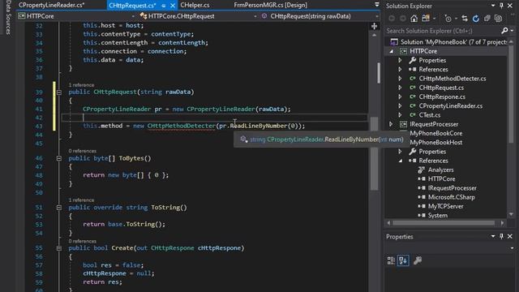Open Property Pages wrench icon

[418, 260]
